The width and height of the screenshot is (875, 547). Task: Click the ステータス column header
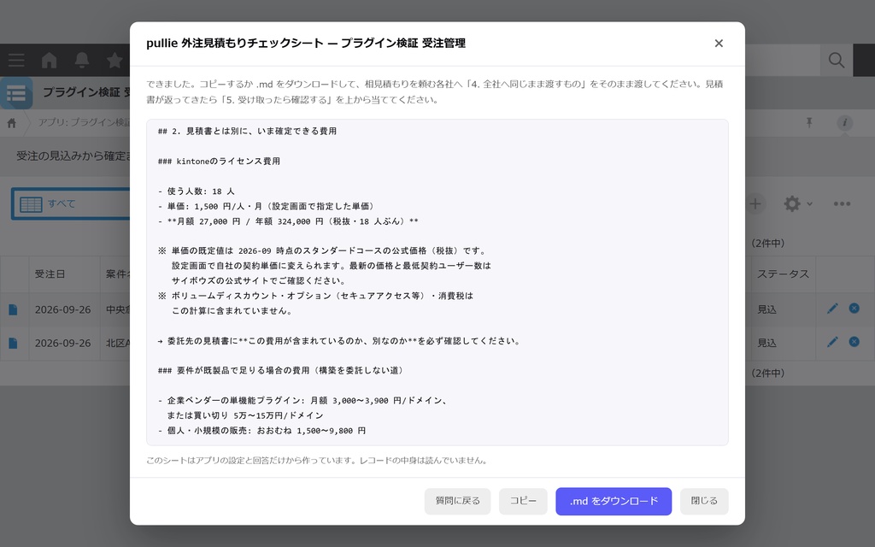pos(783,274)
